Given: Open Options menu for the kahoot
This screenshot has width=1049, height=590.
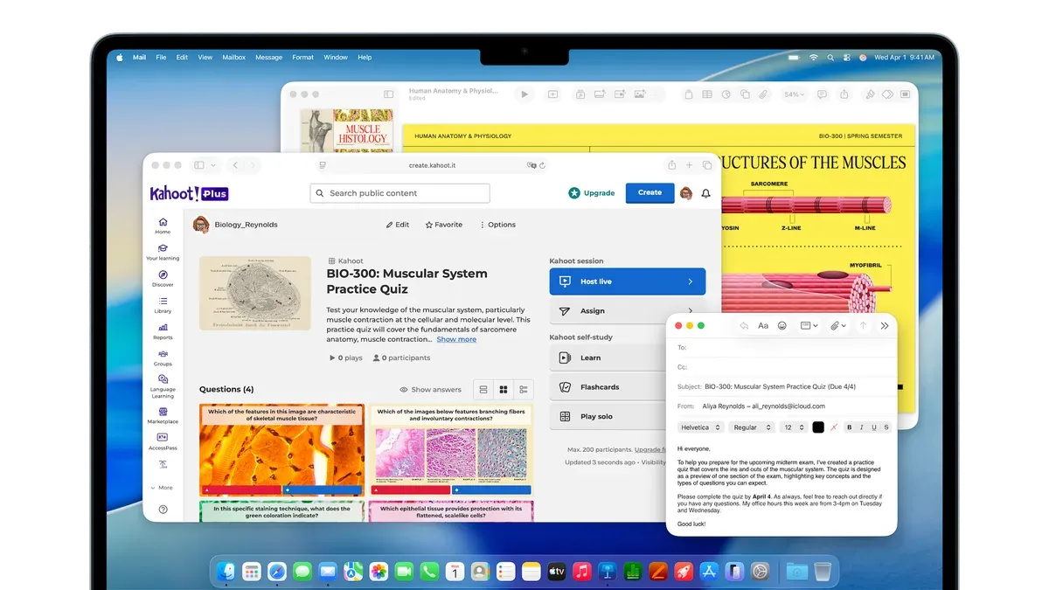Looking at the screenshot, I should [497, 225].
